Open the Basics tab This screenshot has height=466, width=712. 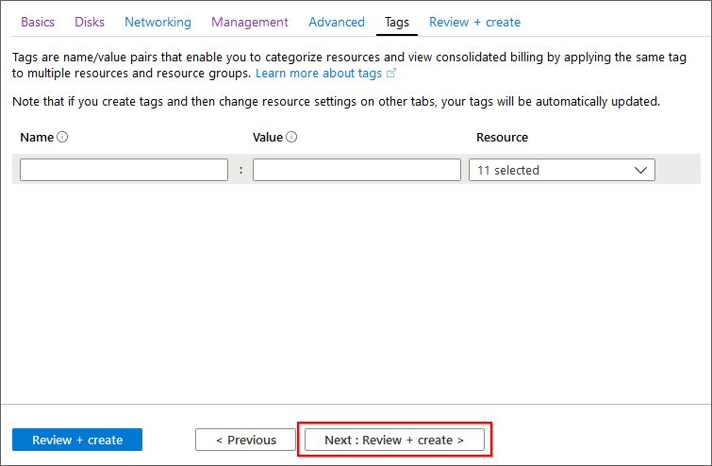[38, 22]
